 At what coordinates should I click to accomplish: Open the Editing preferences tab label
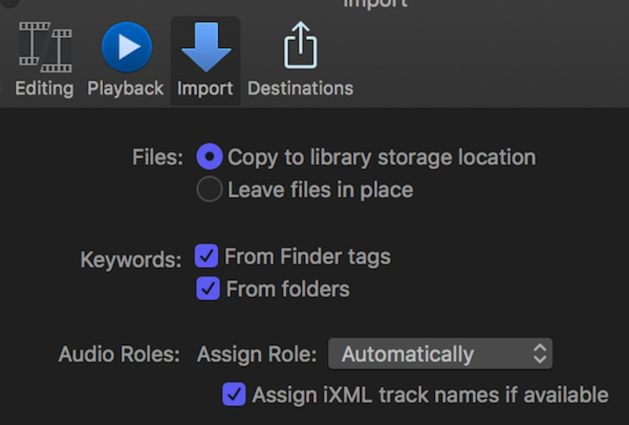(x=44, y=88)
